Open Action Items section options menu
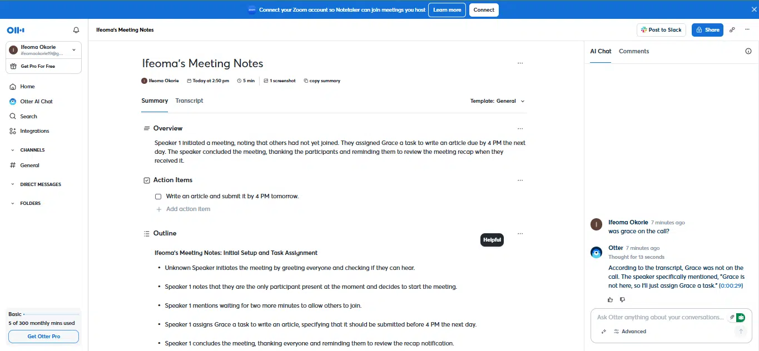 point(520,180)
